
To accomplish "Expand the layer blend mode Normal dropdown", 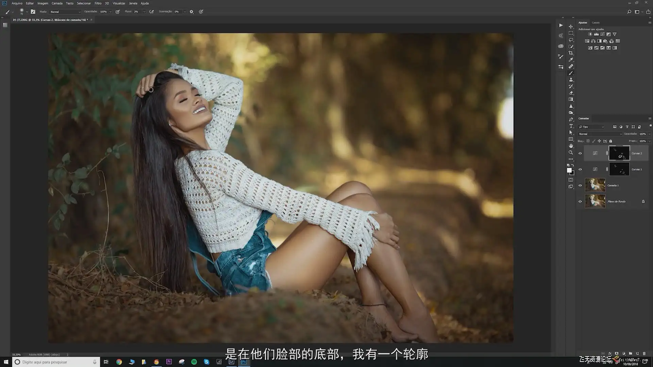I will pyautogui.click(x=600, y=134).
